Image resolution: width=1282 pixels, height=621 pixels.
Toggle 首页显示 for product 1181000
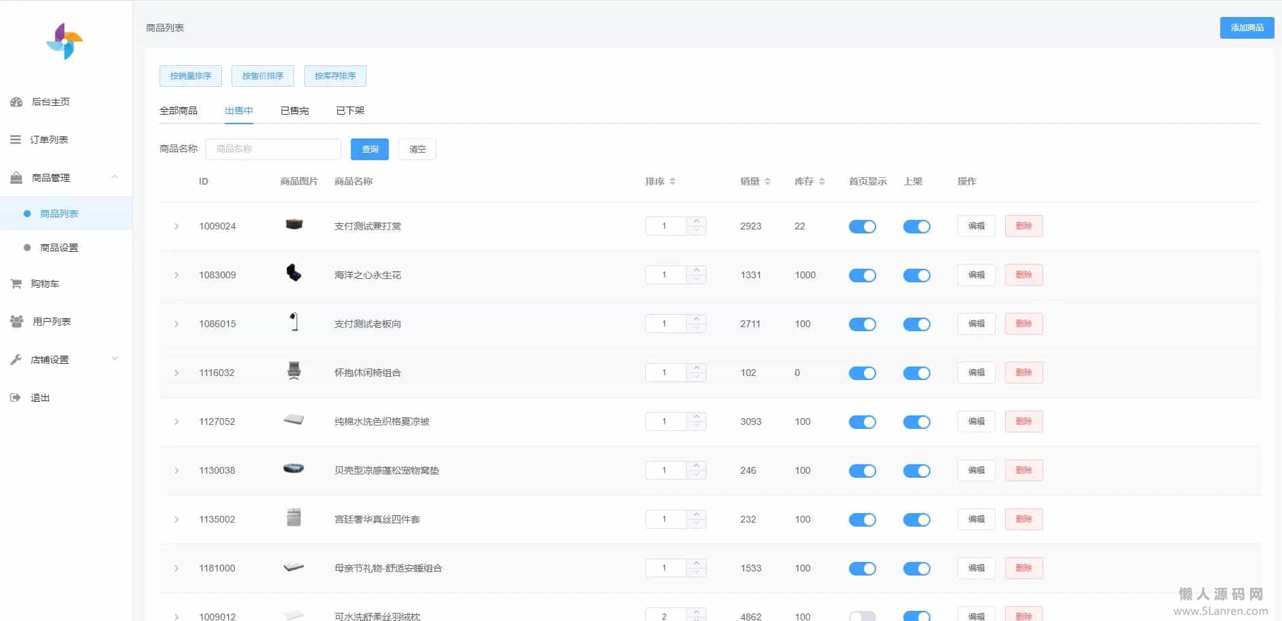point(862,569)
